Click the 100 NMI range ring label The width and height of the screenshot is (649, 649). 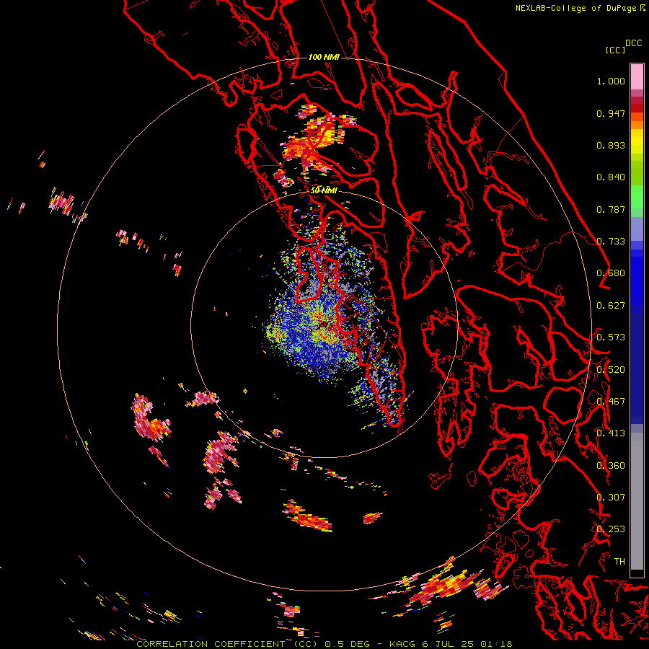point(324,57)
